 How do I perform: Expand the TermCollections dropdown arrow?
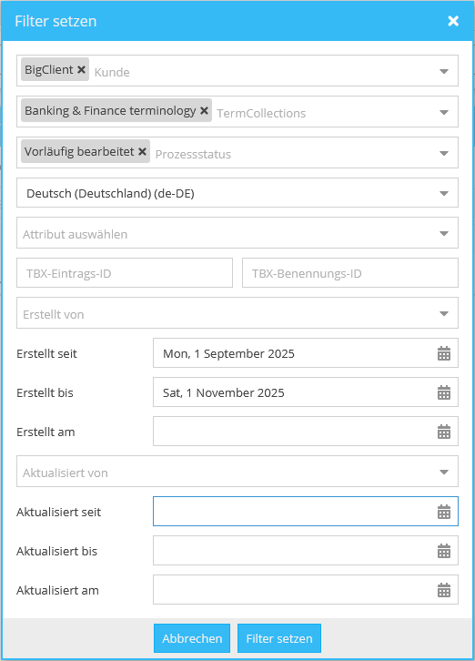[x=444, y=112]
